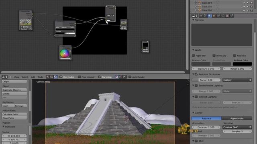Enable the Paper Sky checkbox

(194, 55)
